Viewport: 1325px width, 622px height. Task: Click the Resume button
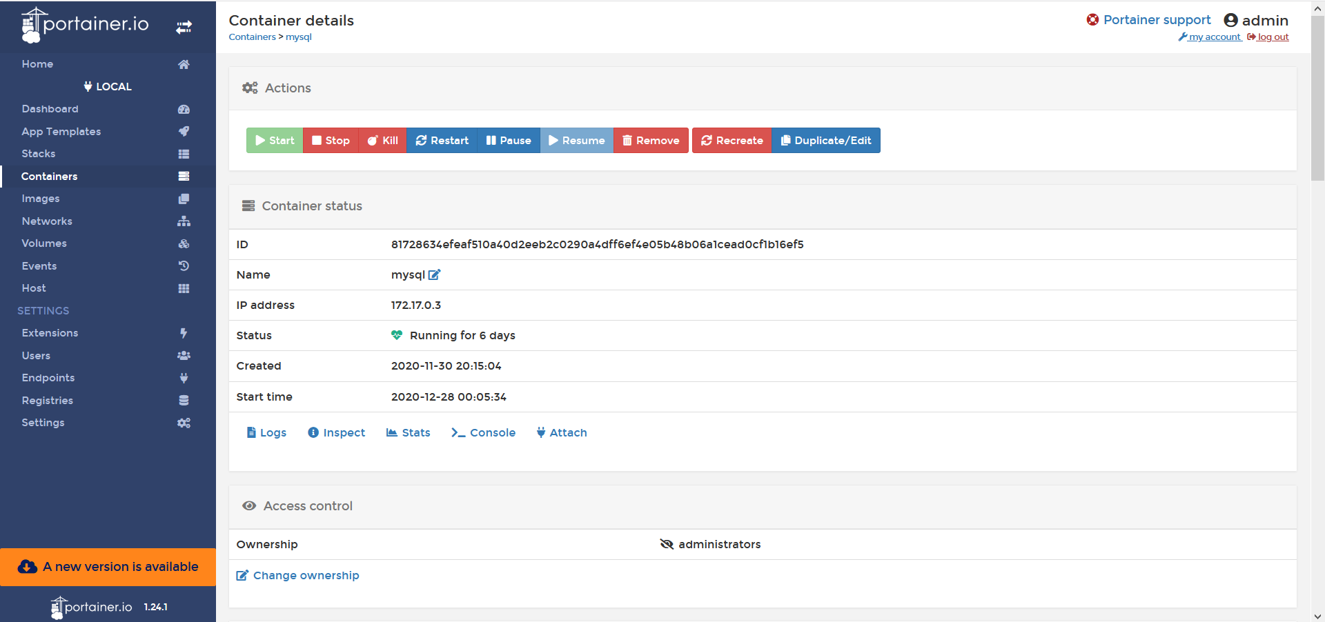pos(577,140)
